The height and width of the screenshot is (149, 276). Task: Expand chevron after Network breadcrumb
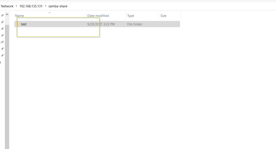pos(16,6)
